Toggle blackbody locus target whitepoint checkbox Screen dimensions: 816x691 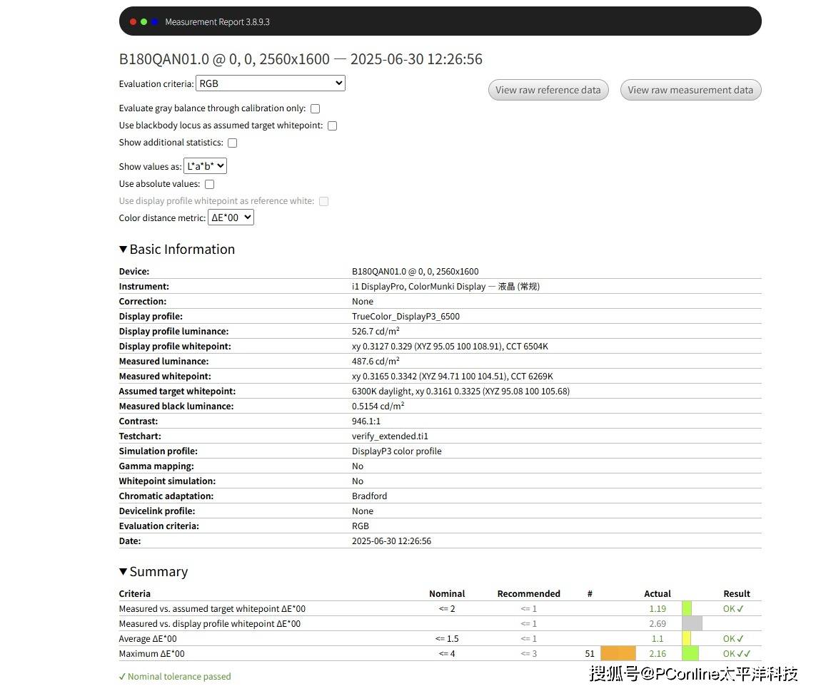[x=332, y=126]
